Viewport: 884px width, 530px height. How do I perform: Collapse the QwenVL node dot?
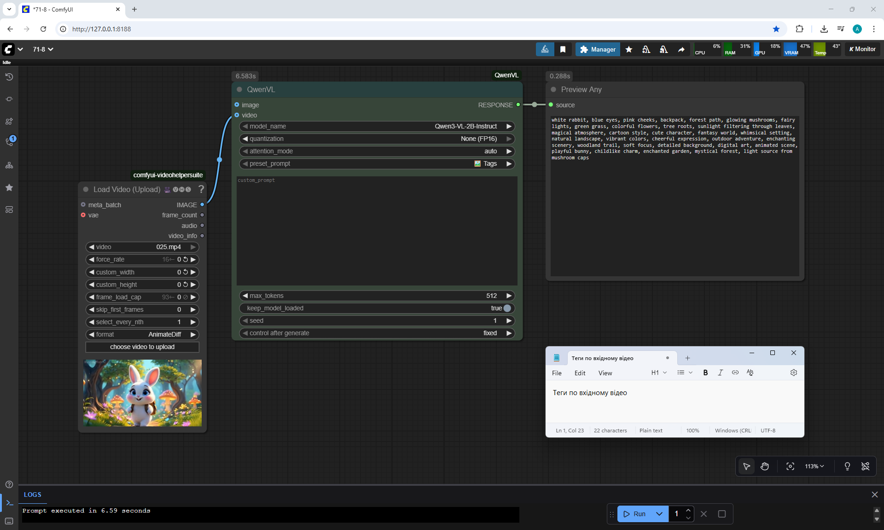pyautogui.click(x=239, y=90)
